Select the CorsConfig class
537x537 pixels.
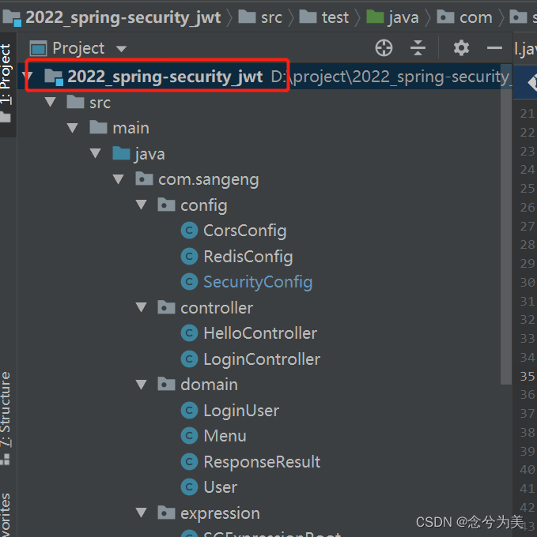pos(245,231)
